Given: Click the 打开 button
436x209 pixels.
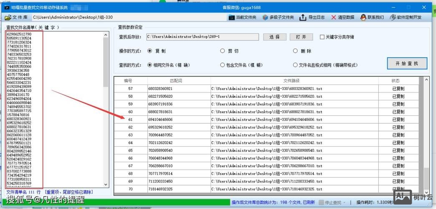Looking at the screenshot, I should click(301, 37).
